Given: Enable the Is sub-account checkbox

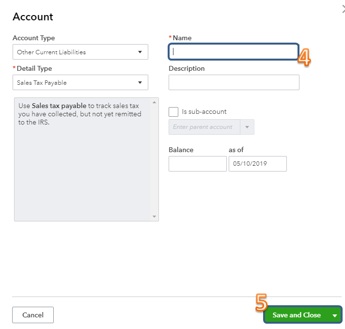Looking at the screenshot, I should (x=173, y=111).
